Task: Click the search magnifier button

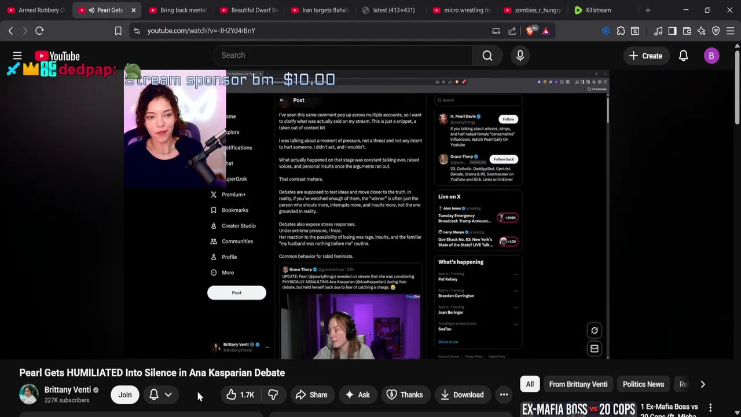Action: [x=487, y=56]
